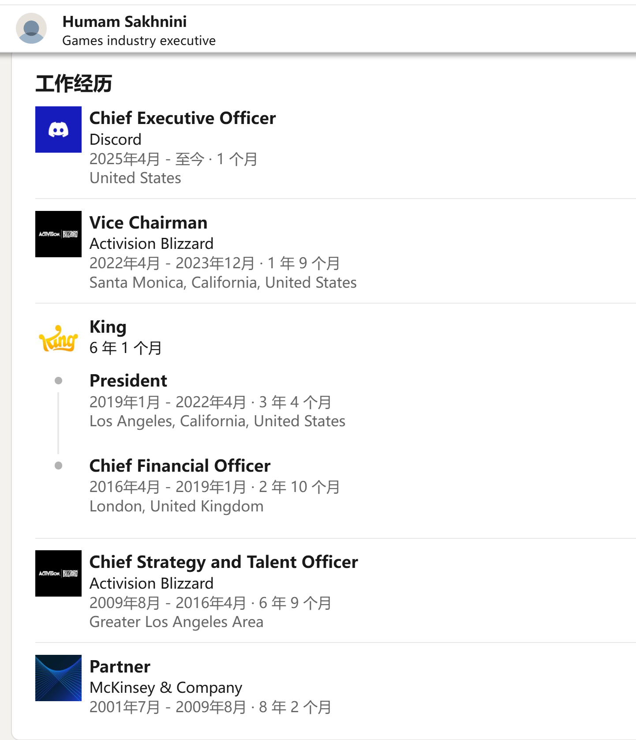
Task: Click the Partner job title
Action: (120, 666)
